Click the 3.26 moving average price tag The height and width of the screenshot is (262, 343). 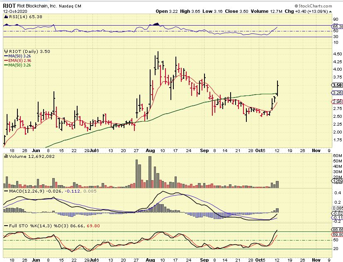tap(337, 93)
